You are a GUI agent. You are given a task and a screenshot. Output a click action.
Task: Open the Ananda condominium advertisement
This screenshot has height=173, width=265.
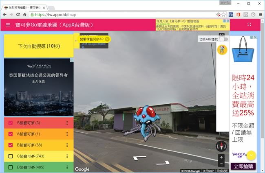[39, 87]
